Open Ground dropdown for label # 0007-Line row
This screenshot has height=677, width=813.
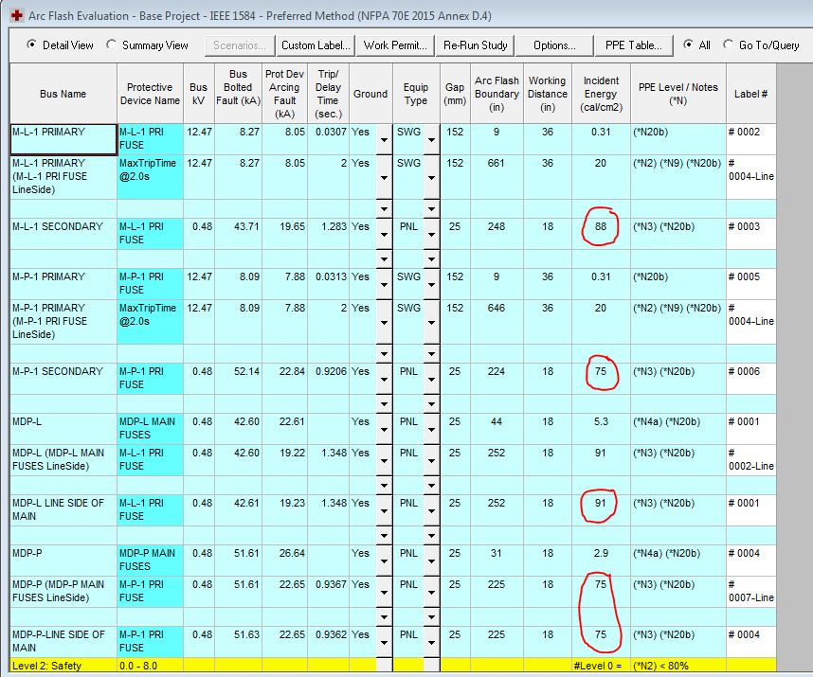pyautogui.click(x=384, y=592)
